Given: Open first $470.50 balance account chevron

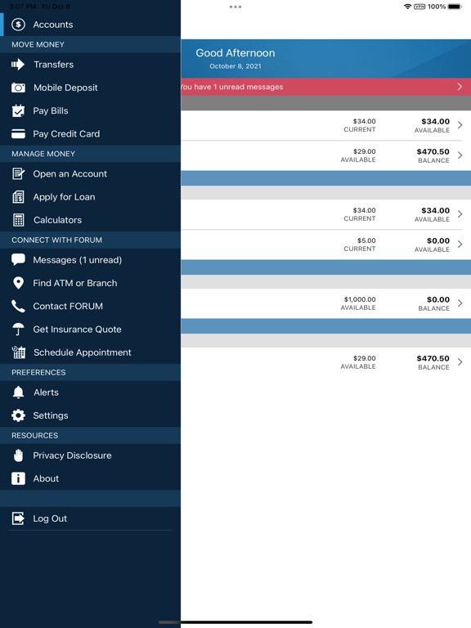Looking at the screenshot, I should (x=460, y=155).
